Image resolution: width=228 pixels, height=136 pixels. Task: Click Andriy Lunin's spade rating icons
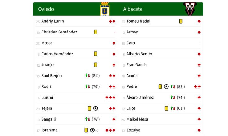click(x=112, y=21)
